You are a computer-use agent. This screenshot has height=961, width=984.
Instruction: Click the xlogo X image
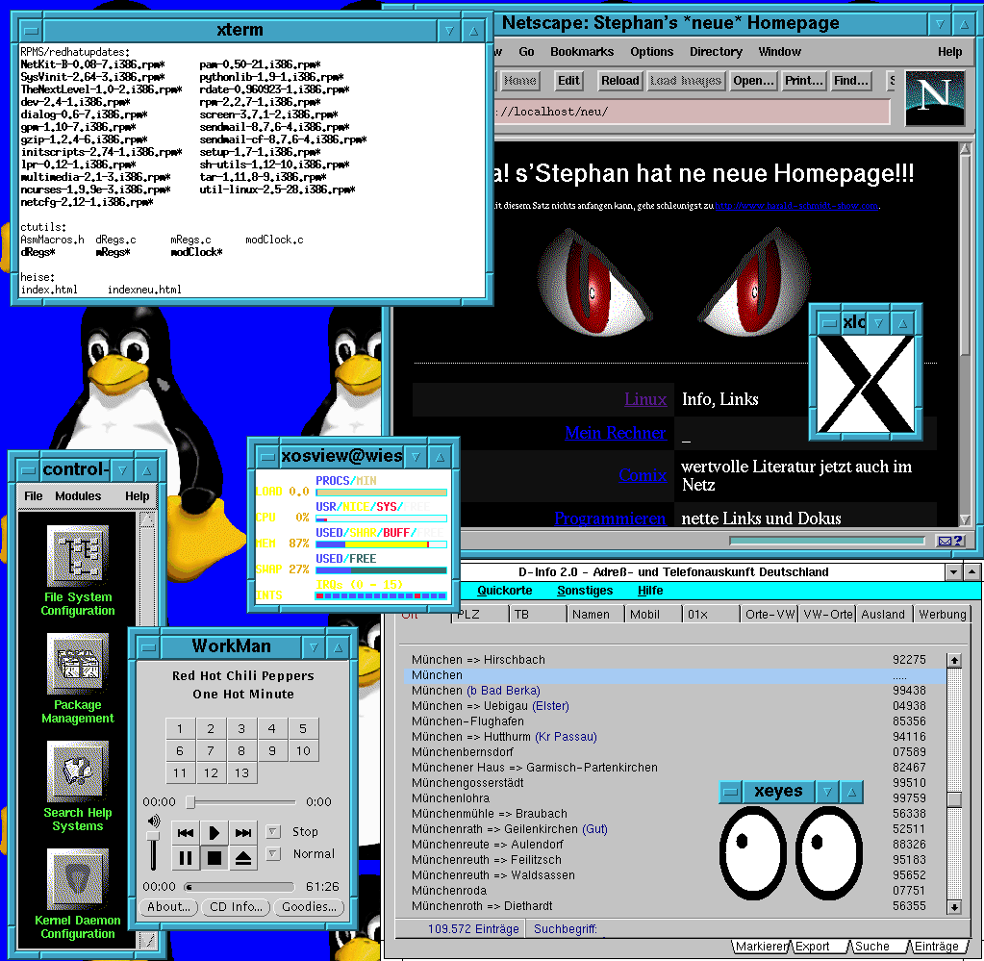point(866,384)
